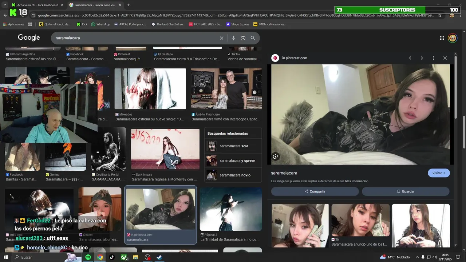
Task: Open TikTok from taskbar
Action: pos(112,257)
